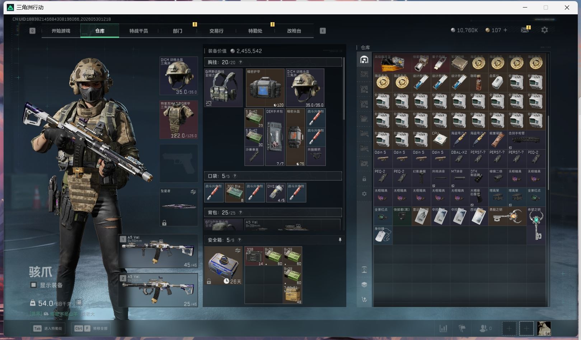Select the 高级咖啡豆 item in the warehouse
The image size is (581, 340).
[x=393, y=63]
